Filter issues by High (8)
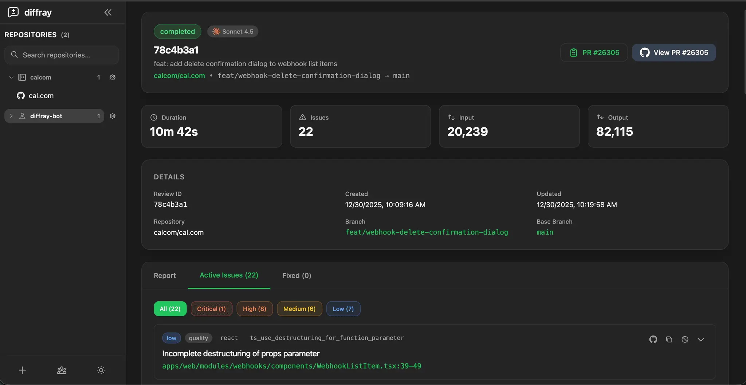This screenshot has height=385, width=746. click(x=255, y=309)
